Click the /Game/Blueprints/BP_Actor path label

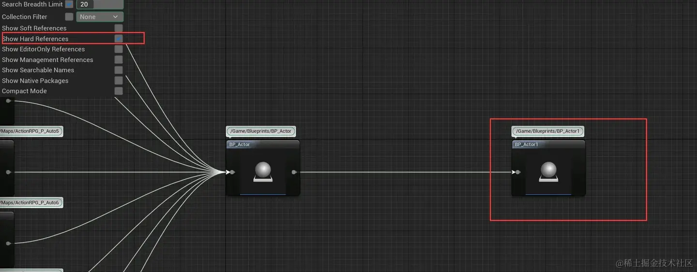pyautogui.click(x=261, y=131)
